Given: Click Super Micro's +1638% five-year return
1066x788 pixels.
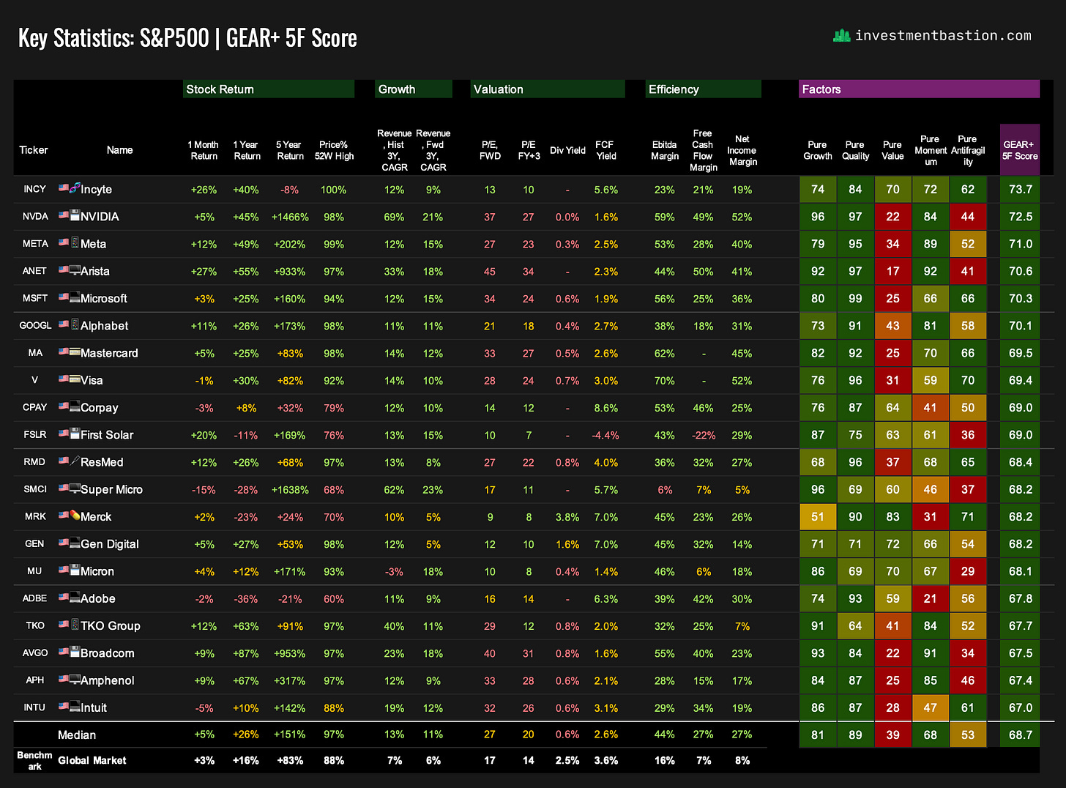Looking at the screenshot, I should click(x=290, y=489).
